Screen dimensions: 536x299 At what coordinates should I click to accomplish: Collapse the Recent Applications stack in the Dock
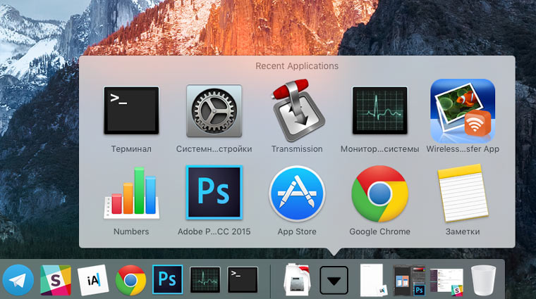point(334,280)
